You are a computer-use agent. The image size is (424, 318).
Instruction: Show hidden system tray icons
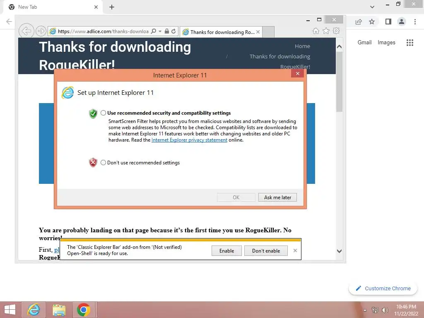[365, 310]
